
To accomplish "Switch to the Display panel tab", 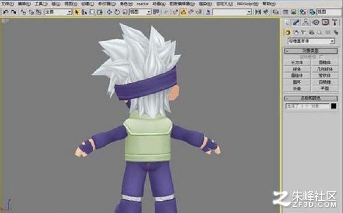I will pos(326,22).
